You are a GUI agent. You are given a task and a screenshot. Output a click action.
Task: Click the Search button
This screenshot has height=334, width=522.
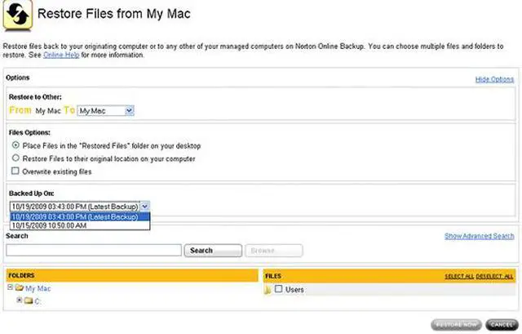click(x=213, y=251)
